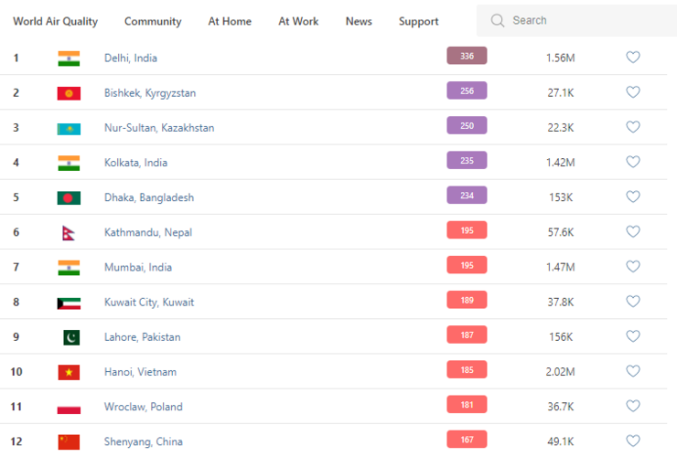
Task: Open the World Air Quality menu
Action: point(55,21)
